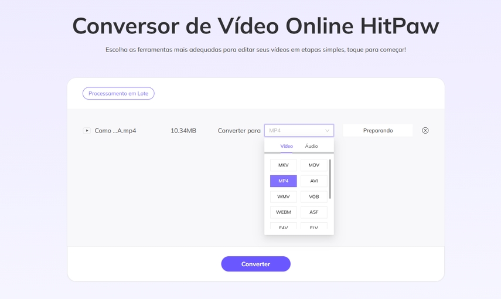The width and height of the screenshot is (501, 299).
Task: Switch to the Vídeo tab
Action: pos(287,146)
